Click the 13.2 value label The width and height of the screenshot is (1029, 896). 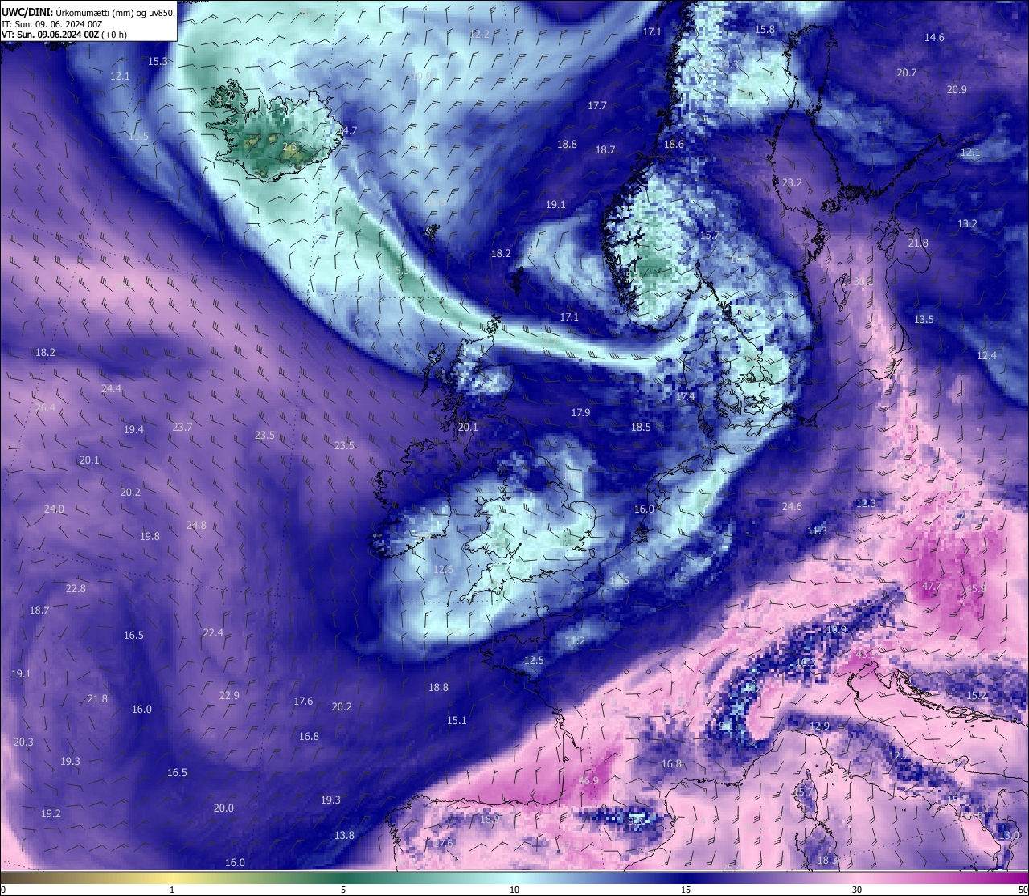click(967, 223)
